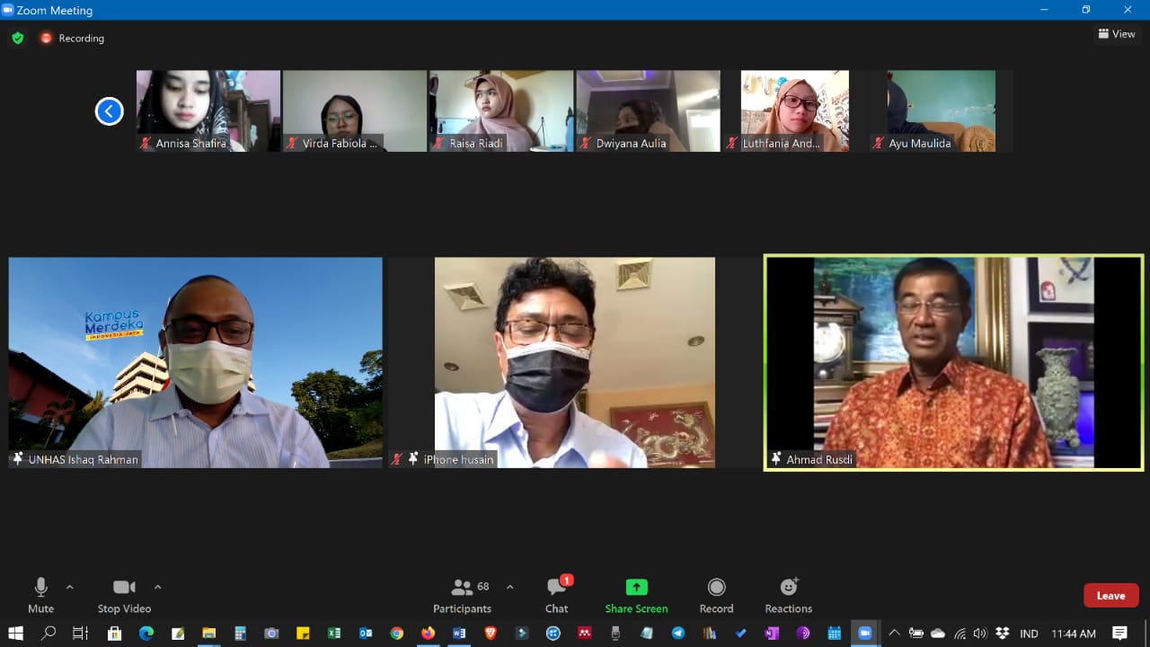The height and width of the screenshot is (647, 1150).
Task: Open the Participants panel
Action: [x=462, y=595]
